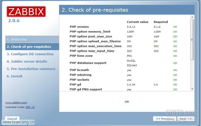Click the overall green OK result
The image size is (201, 126).
click(x=127, y=102)
